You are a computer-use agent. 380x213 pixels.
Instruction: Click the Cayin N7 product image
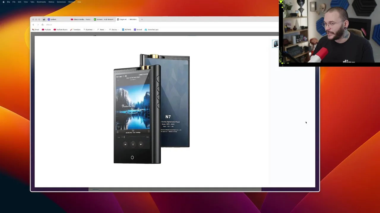point(151,109)
